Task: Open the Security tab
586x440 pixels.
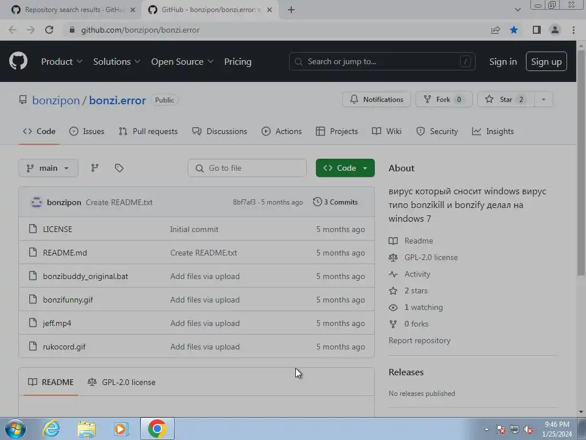Action: [x=437, y=131]
